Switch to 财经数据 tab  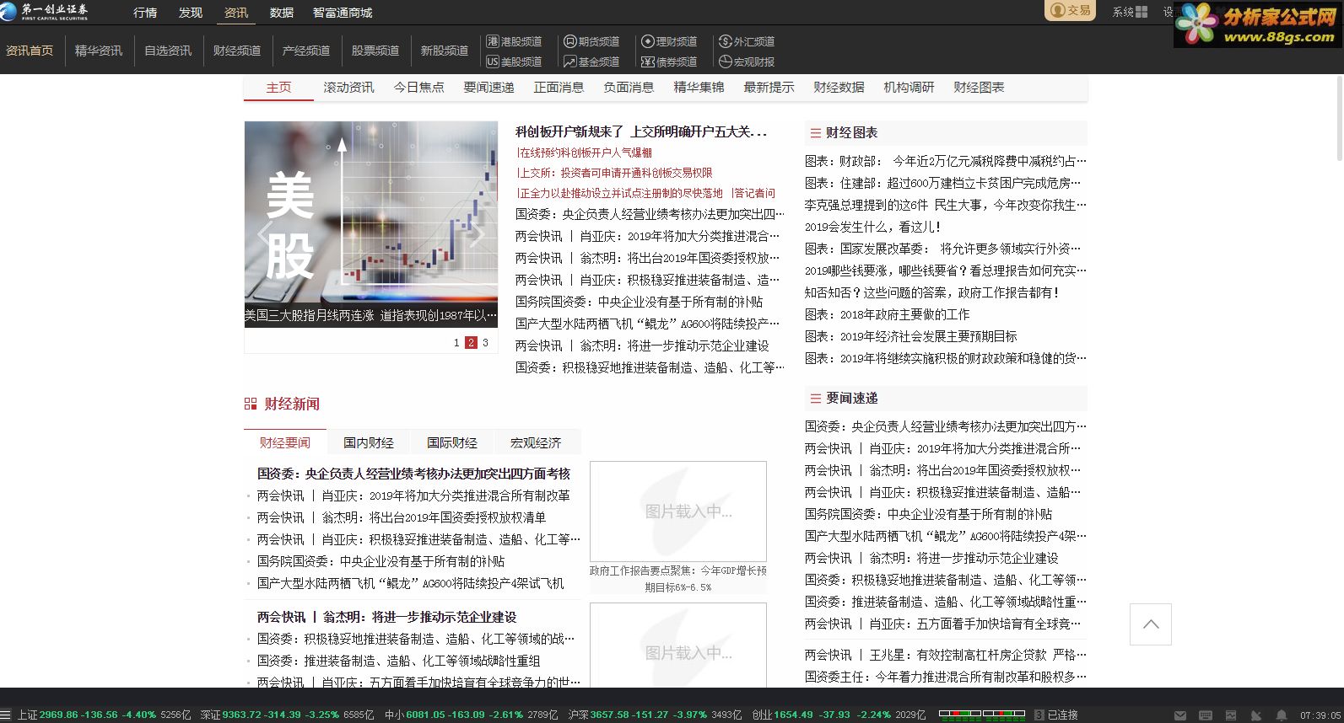click(839, 88)
